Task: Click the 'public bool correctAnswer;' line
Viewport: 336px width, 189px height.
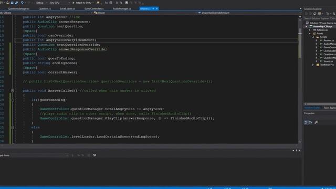Action: 50,72
